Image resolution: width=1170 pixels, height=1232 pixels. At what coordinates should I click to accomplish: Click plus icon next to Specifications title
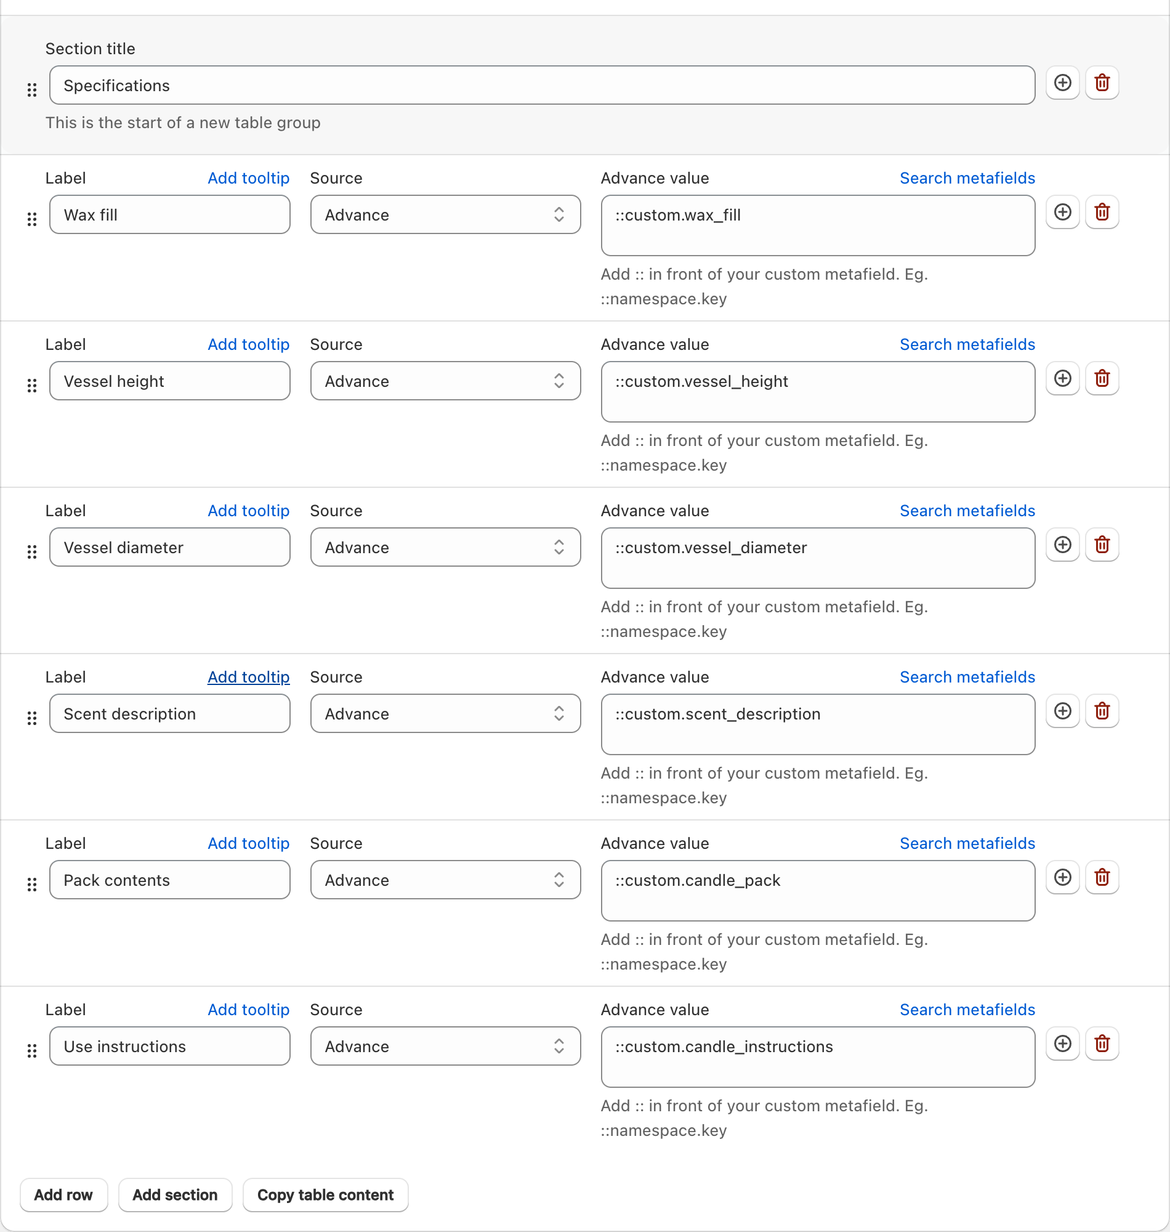pos(1063,83)
